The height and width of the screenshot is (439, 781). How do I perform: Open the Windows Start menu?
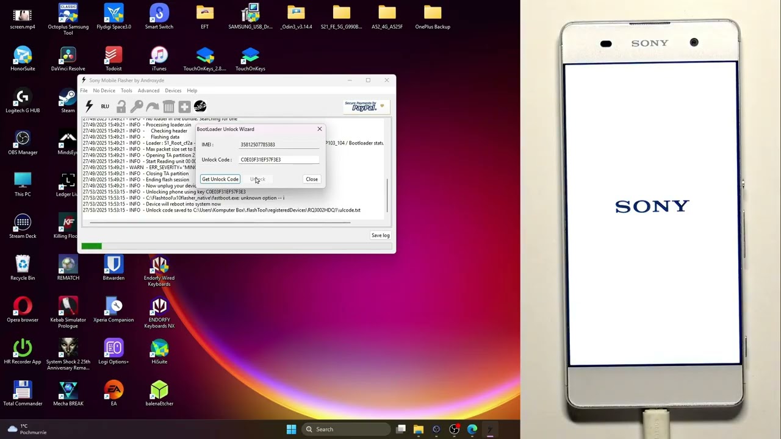pyautogui.click(x=291, y=429)
